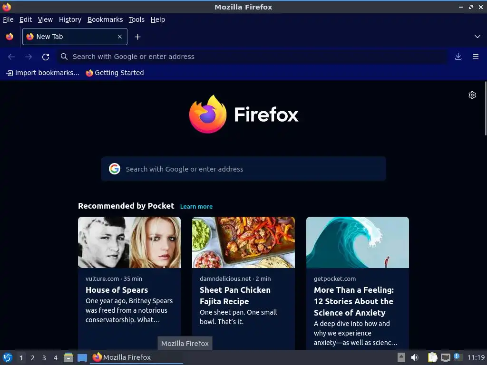
Task: Open the update notifier tray icon
Action: coord(457,356)
